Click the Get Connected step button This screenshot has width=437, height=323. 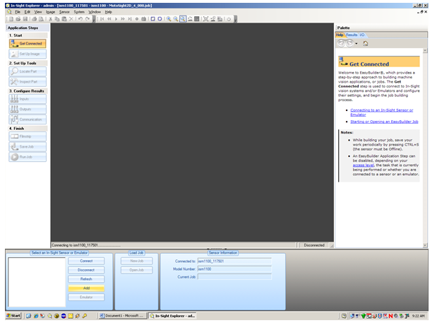click(28, 44)
